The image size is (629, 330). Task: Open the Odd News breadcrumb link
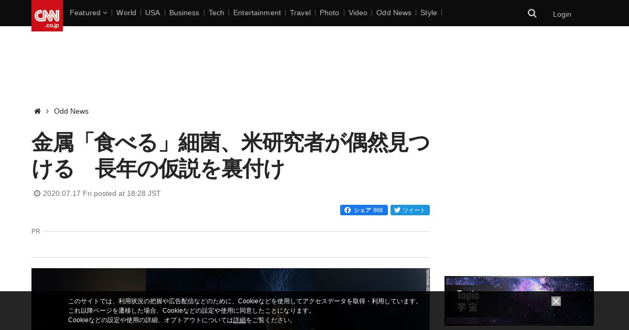coord(71,111)
